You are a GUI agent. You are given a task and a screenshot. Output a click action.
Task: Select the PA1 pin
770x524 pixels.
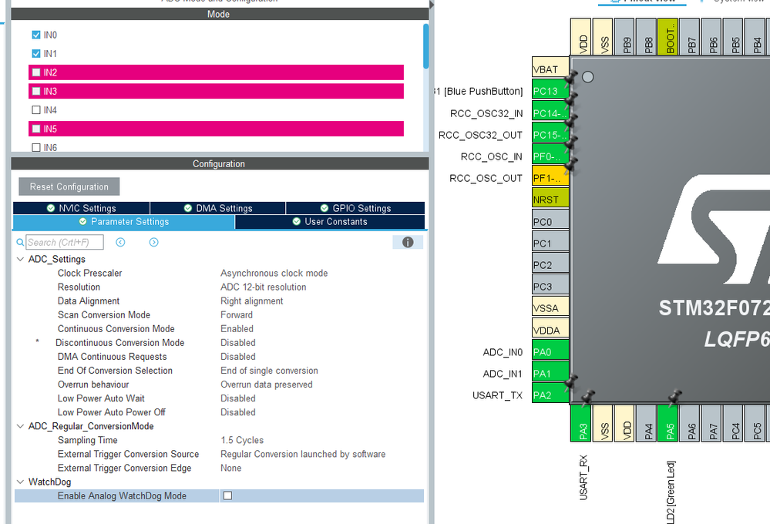[550, 373]
